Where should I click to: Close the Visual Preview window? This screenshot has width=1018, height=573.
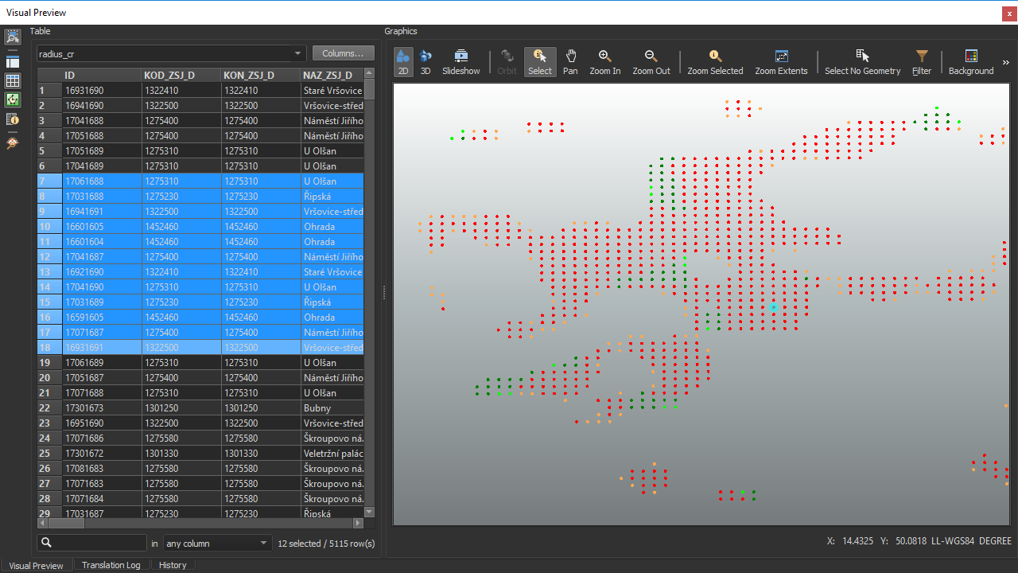1010,14
